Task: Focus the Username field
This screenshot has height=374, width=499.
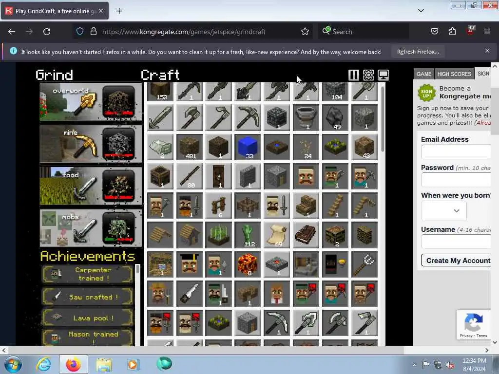Action: [456, 242]
